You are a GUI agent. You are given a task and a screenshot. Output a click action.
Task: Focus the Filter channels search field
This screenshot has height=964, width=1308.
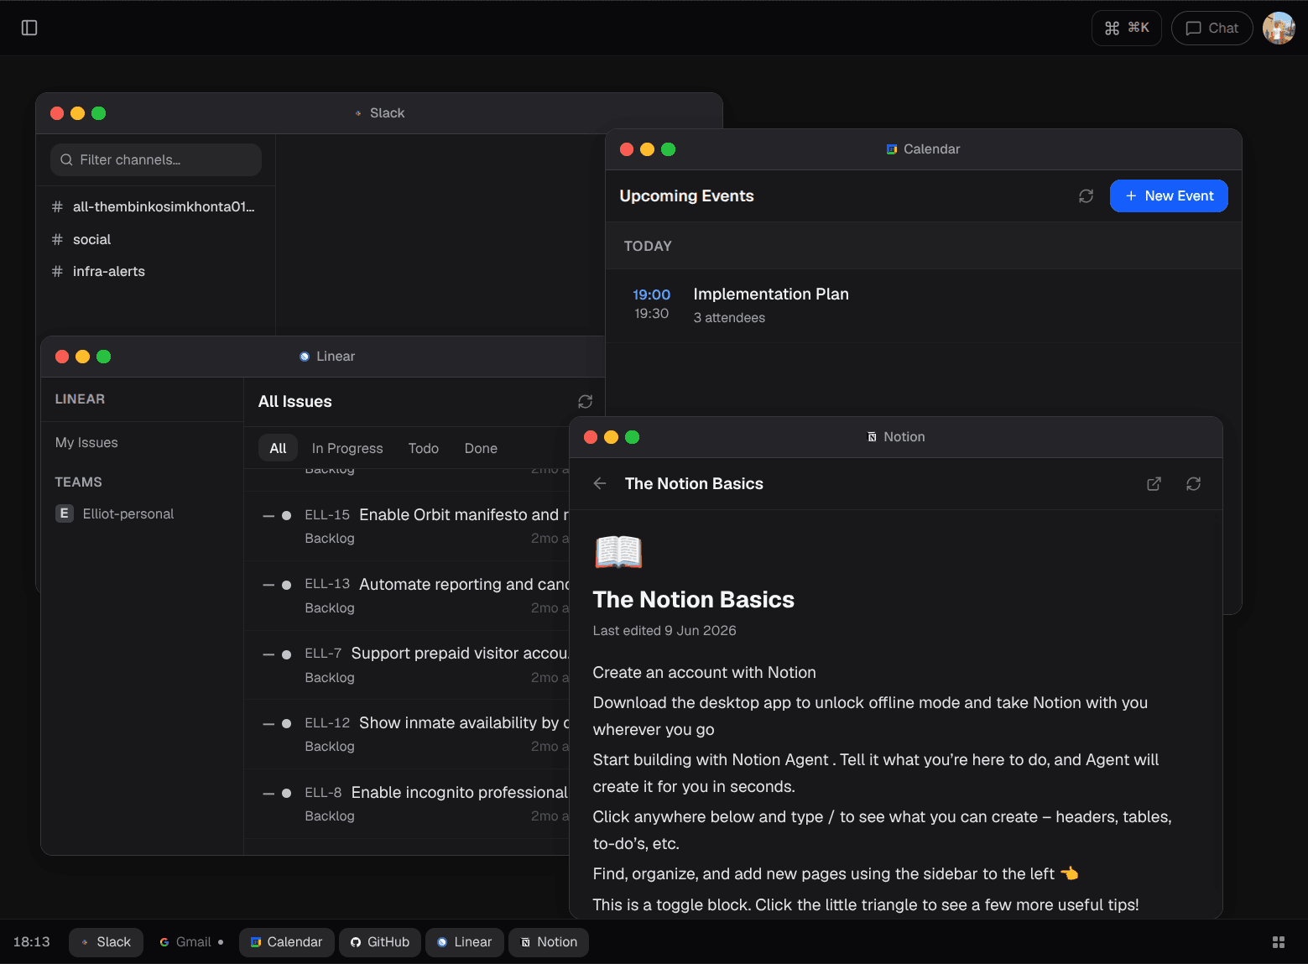click(x=156, y=159)
